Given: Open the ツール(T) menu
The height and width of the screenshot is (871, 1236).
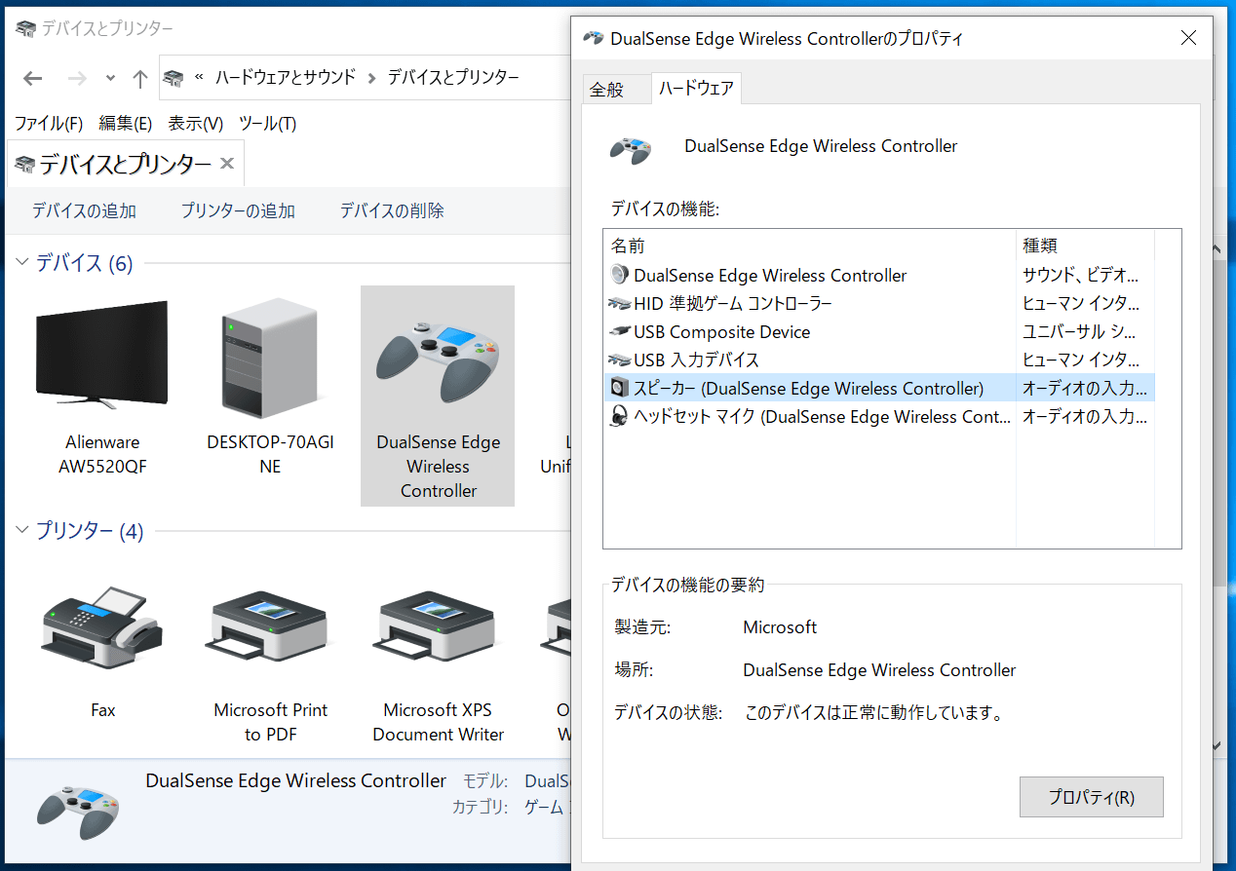Looking at the screenshot, I should tap(267, 124).
